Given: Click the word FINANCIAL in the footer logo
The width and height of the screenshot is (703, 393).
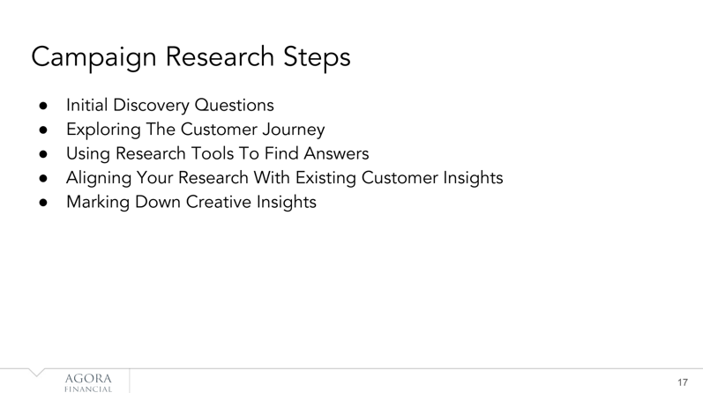Looking at the screenshot, I should click(x=88, y=389).
